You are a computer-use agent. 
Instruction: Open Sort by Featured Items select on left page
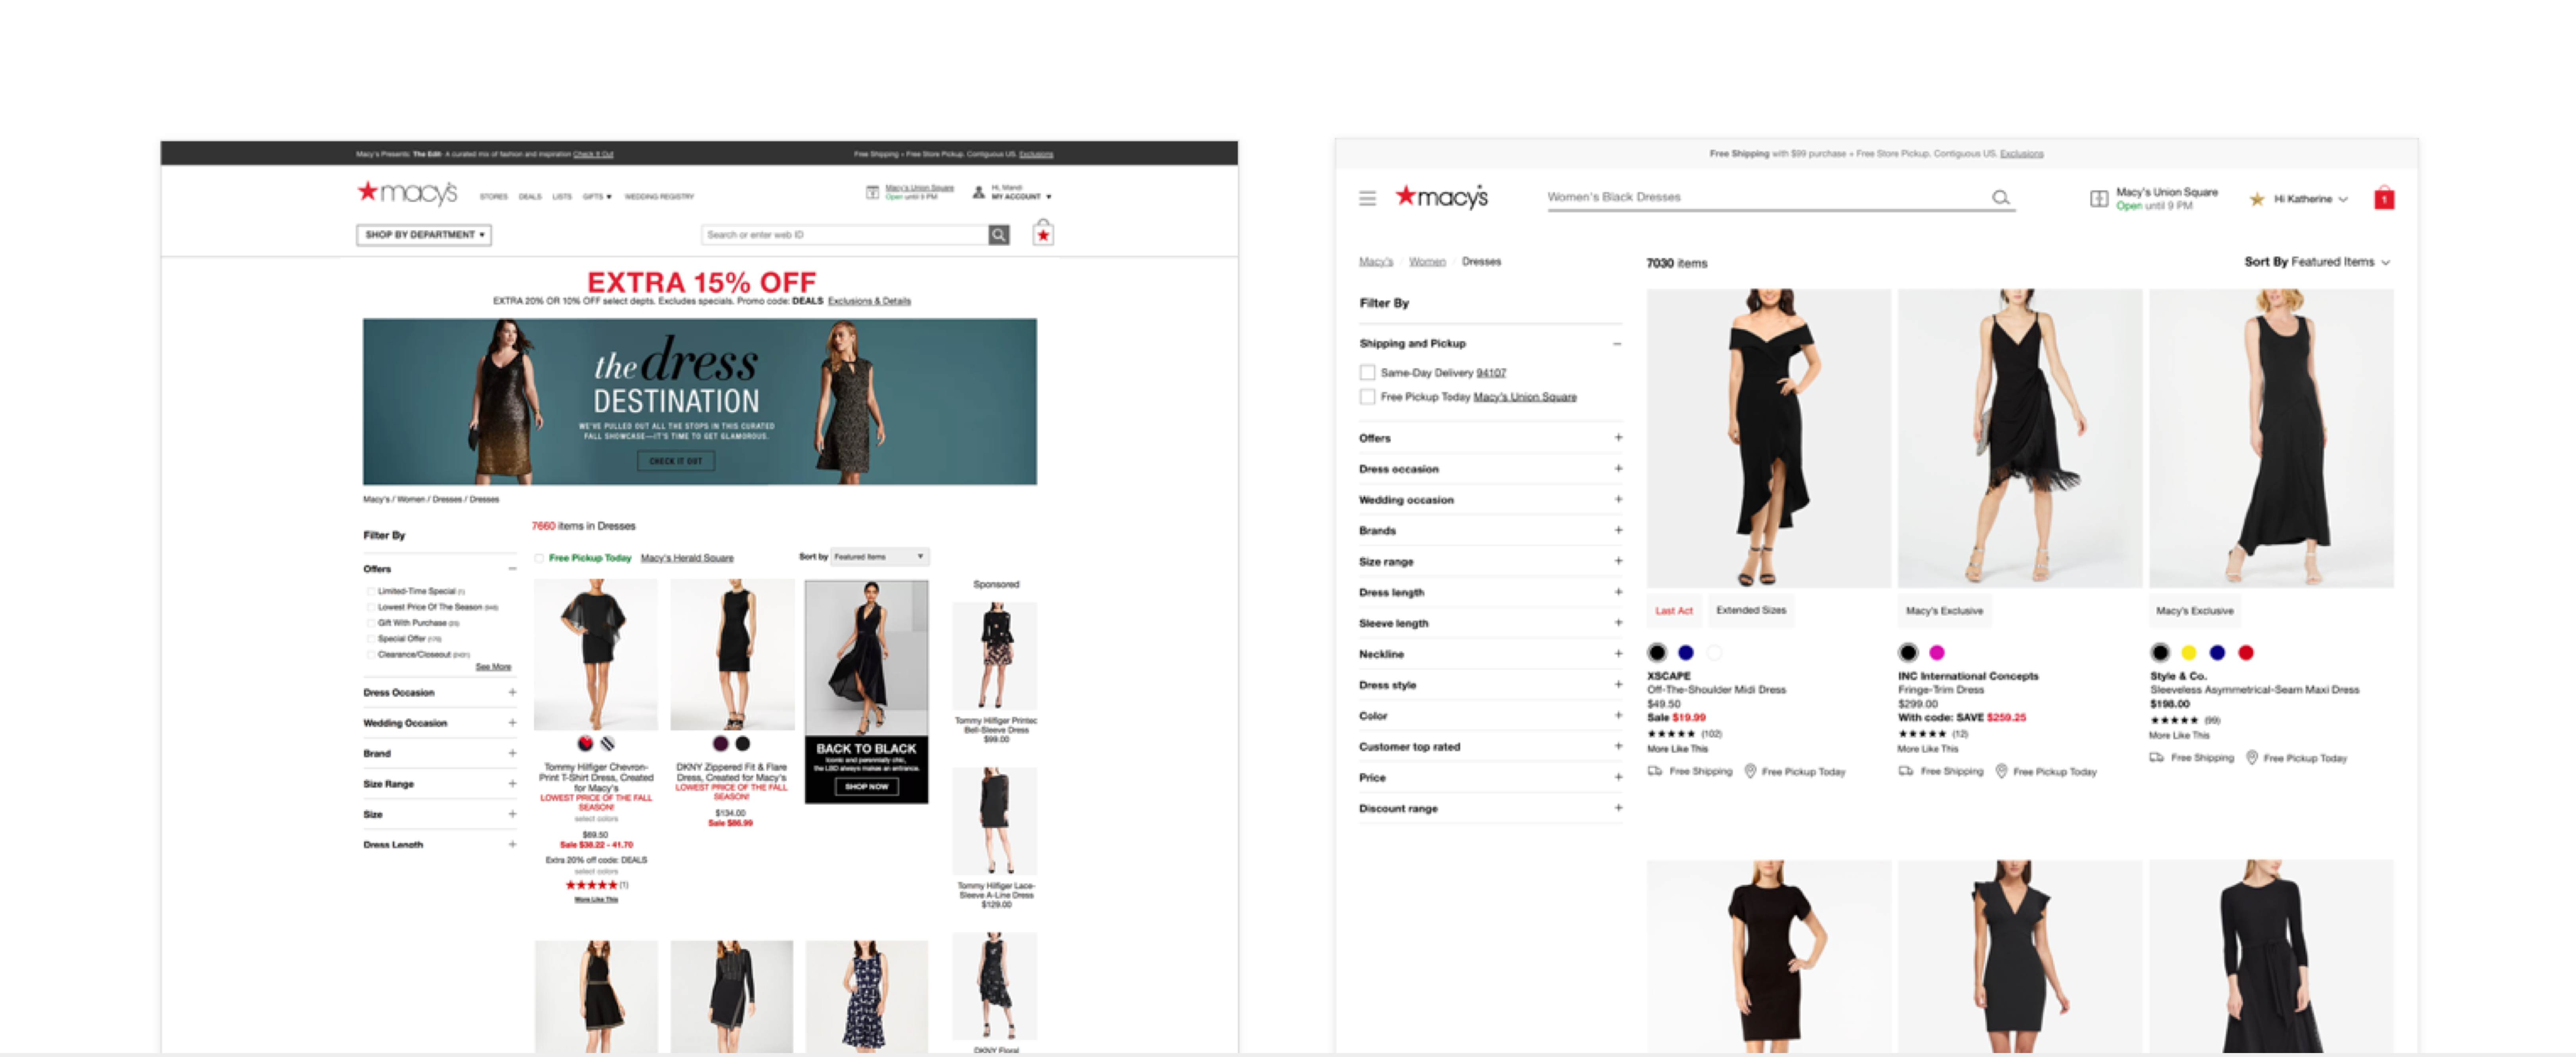pyautogui.click(x=879, y=557)
